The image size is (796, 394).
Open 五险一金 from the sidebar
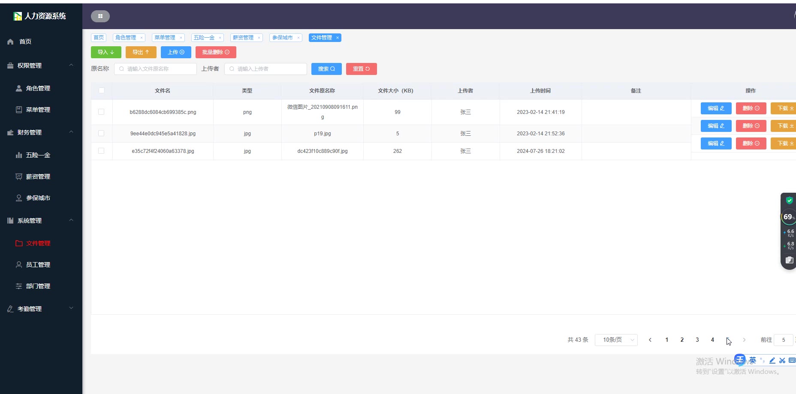point(38,155)
